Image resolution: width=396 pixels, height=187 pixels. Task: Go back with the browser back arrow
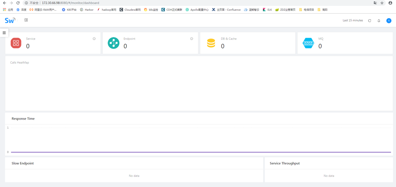point(4,3)
